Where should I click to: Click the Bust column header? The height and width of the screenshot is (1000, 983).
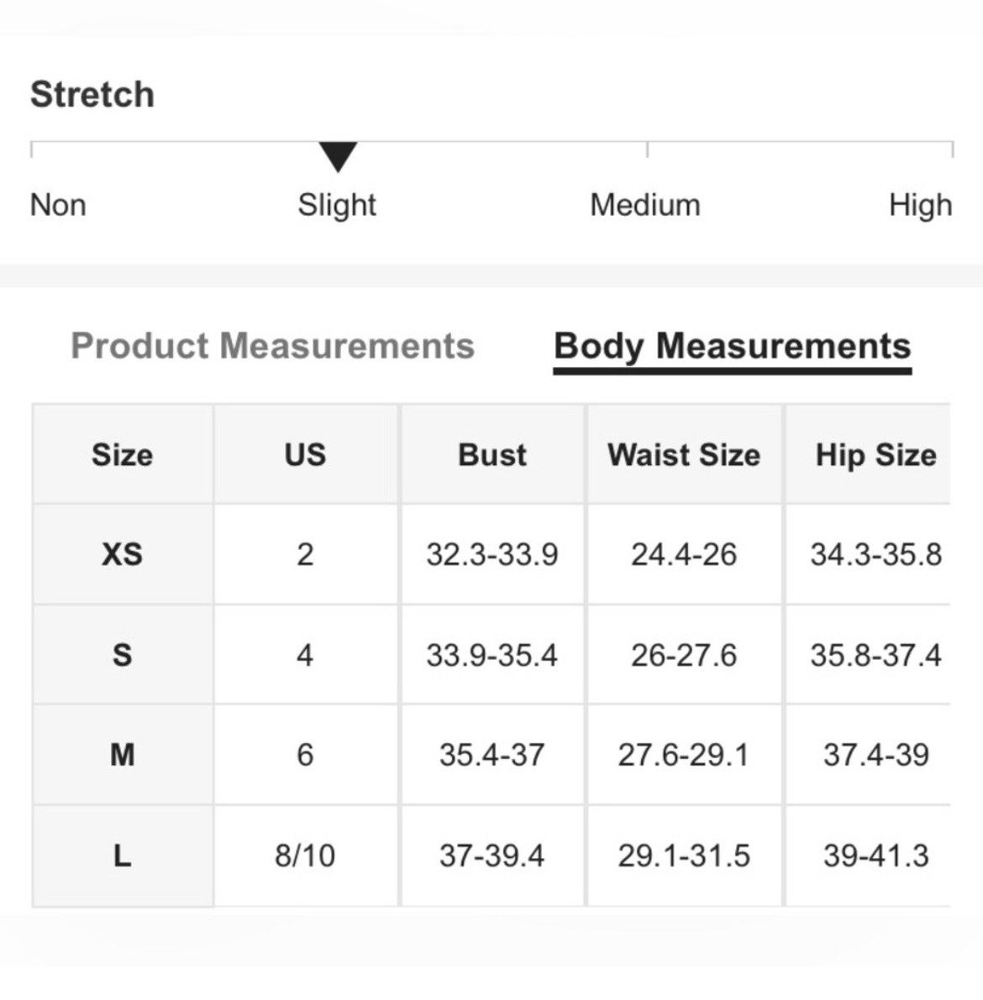coord(492,455)
